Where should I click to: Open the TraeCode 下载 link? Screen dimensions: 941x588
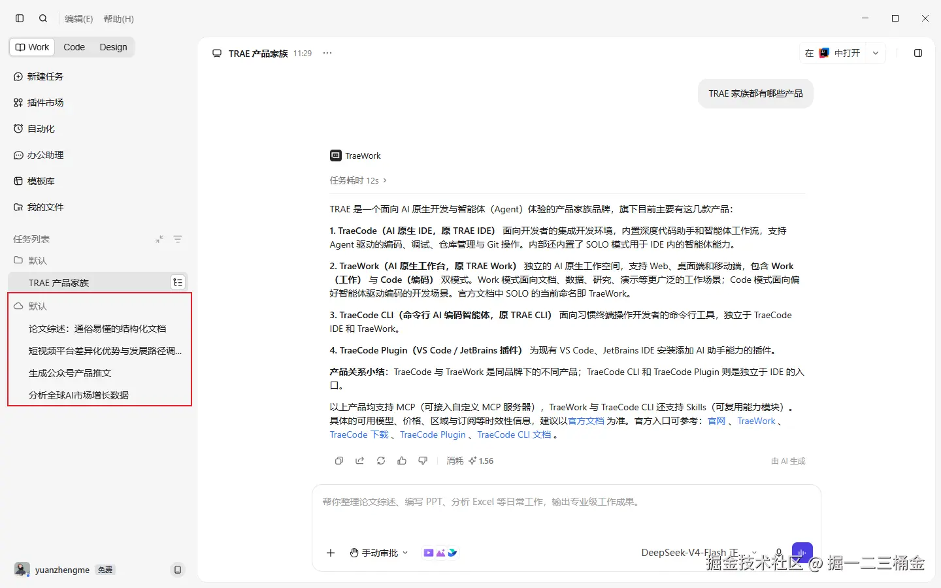tap(359, 434)
